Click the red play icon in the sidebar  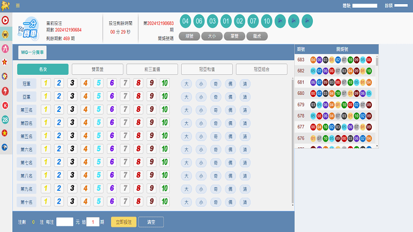coord(5,21)
